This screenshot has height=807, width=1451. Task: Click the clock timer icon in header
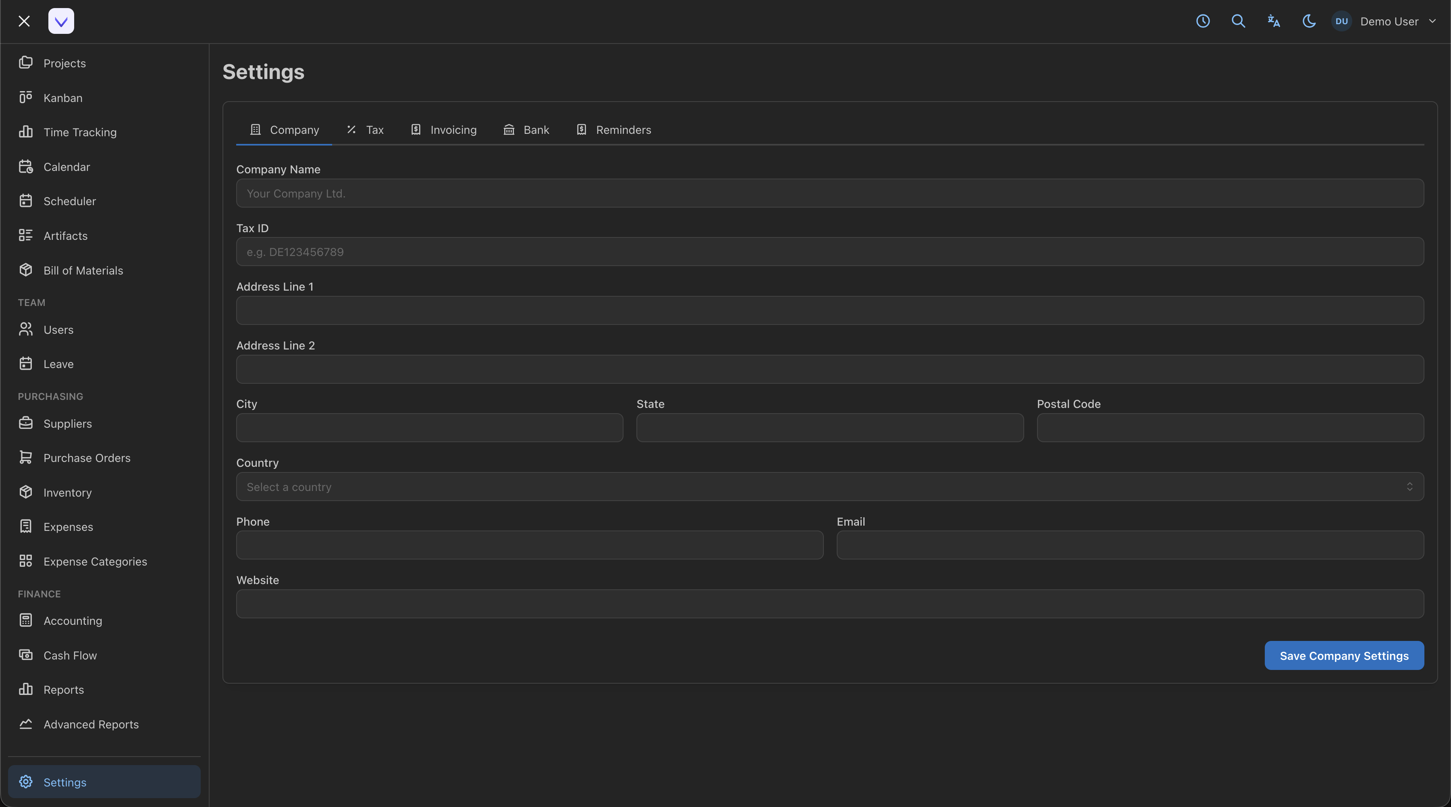(1203, 21)
